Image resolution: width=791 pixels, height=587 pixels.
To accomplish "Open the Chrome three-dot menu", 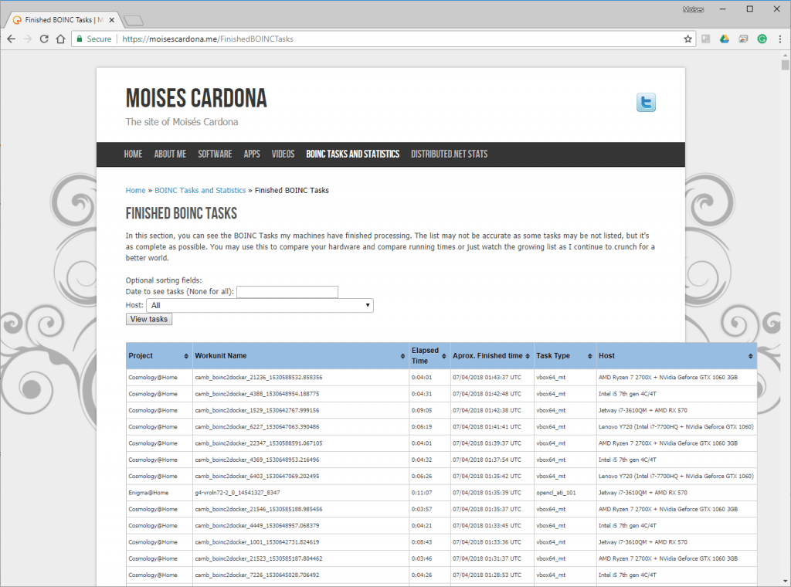I will 780,39.
